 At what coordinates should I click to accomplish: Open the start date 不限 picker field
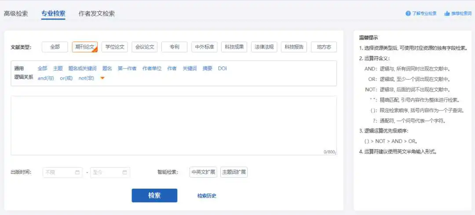59,172
